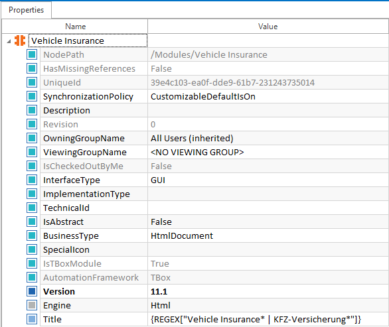Switch to the Properties tab
The height and width of the screenshot is (327, 389).
[26, 10]
